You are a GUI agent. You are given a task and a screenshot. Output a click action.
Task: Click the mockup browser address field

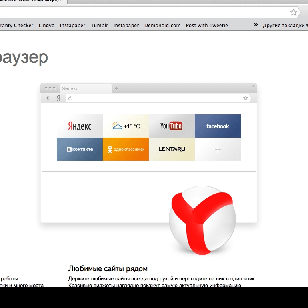point(158,98)
